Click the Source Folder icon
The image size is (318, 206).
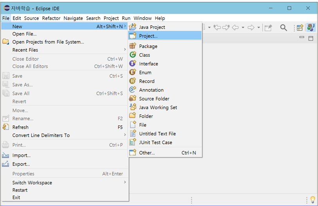point(133,98)
